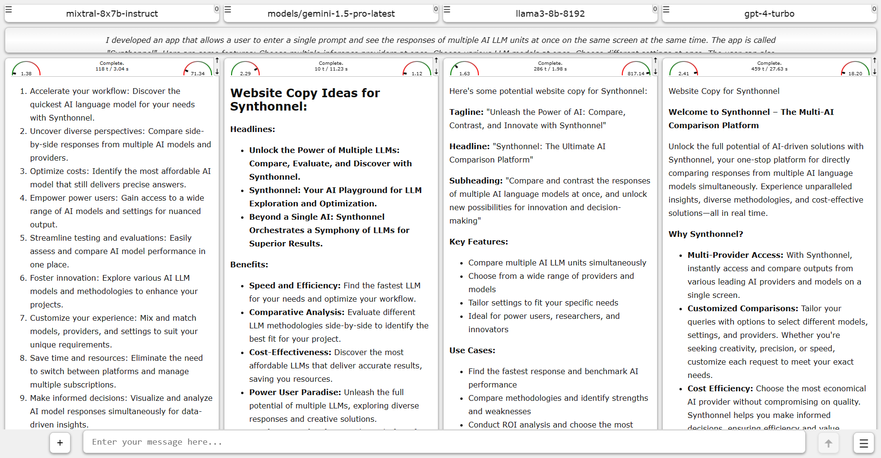Click the italic prompt text banner

(x=441, y=41)
